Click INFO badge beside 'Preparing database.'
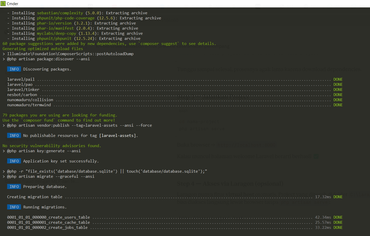The image size is (370, 236). coord(14,187)
